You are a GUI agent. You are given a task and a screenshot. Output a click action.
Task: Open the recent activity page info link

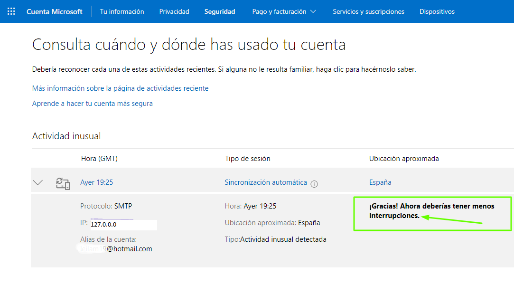120,88
